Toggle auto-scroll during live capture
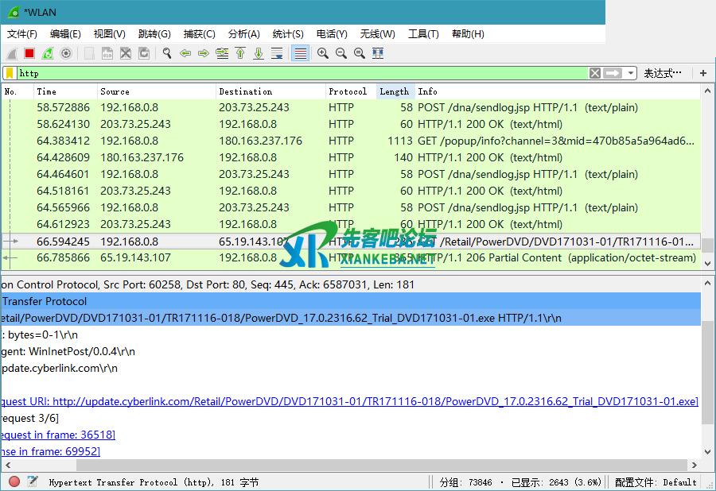 277,53
